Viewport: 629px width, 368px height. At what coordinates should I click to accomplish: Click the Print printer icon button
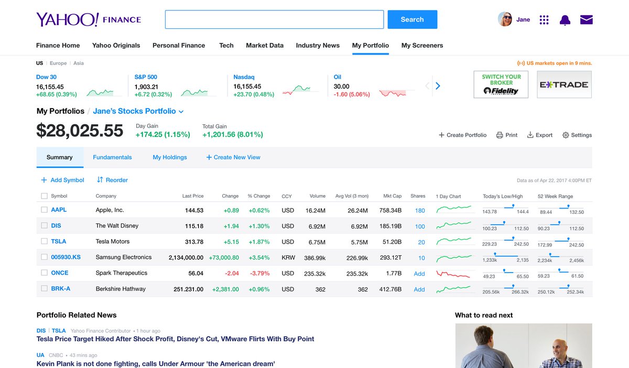coord(507,135)
